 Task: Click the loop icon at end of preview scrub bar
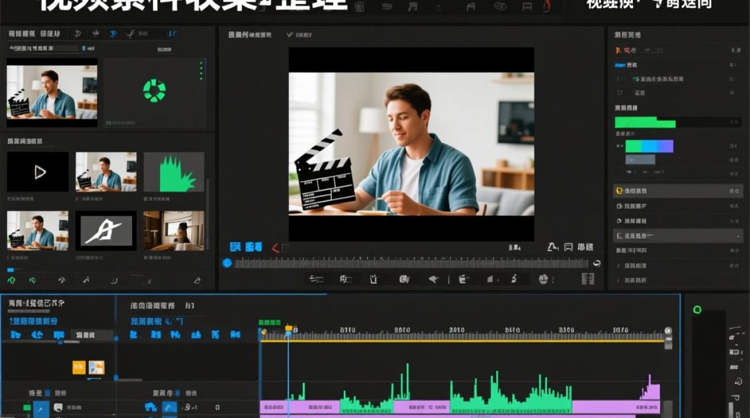coord(597,264)
